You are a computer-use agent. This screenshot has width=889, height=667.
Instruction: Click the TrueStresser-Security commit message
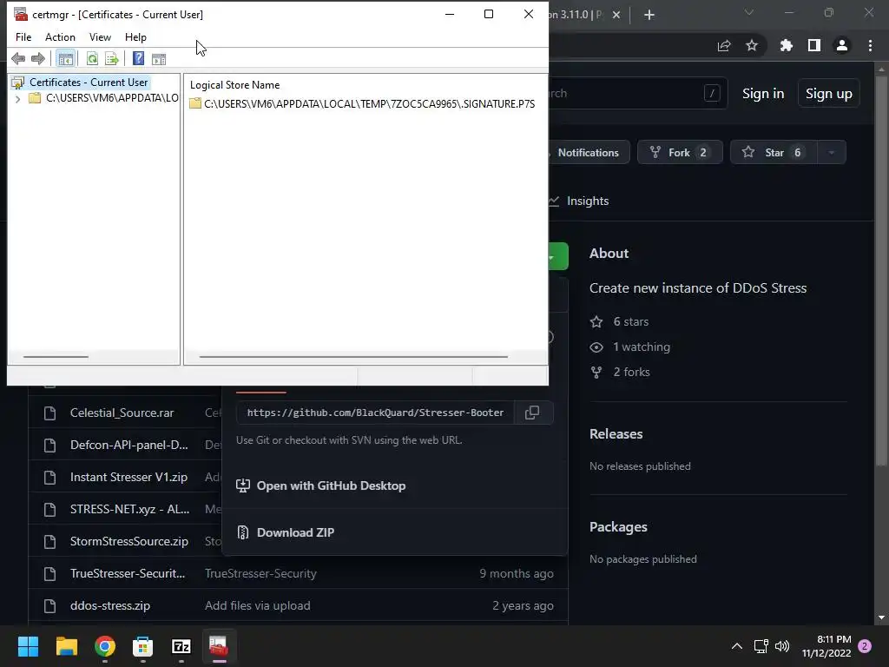(x=260, y=573)
